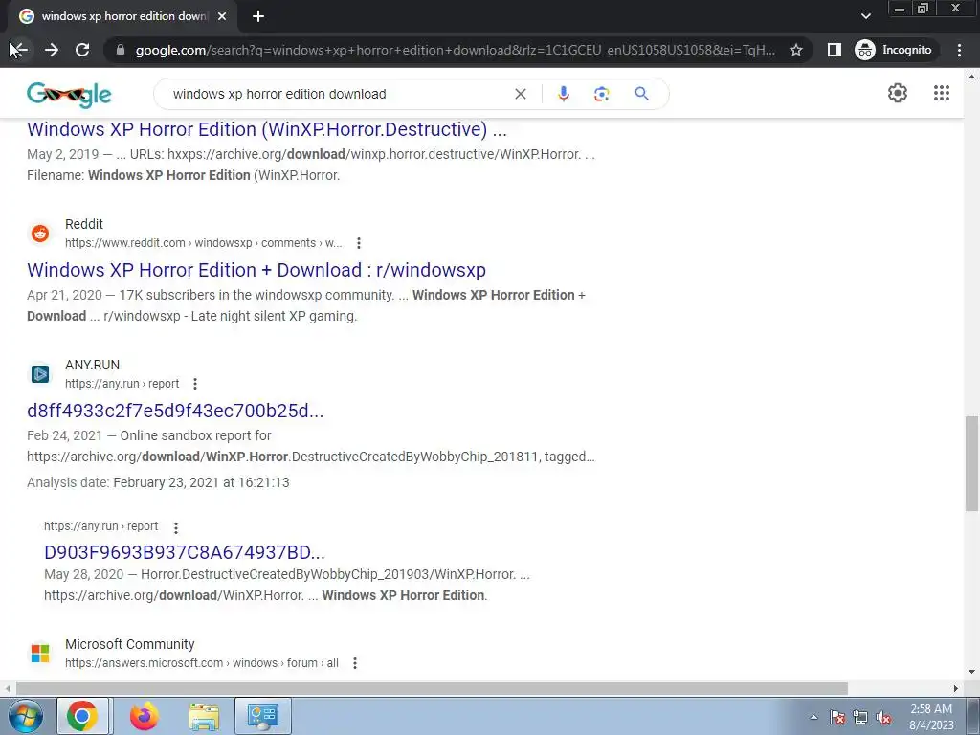Click the horizontal scrollbar thumb

[432, 688]
